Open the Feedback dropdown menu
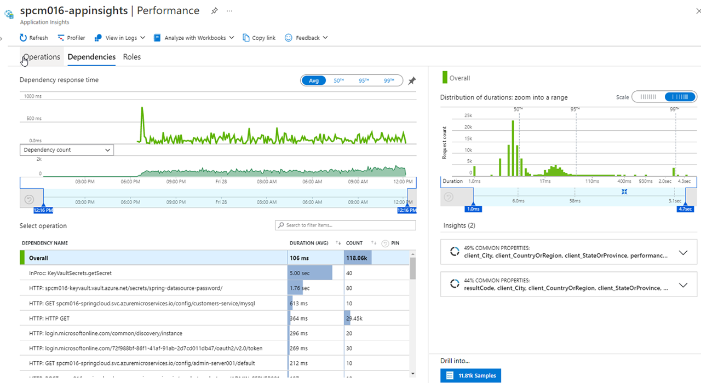The width and height of the screenshot is (701, 383). click(x=307, y=38)
